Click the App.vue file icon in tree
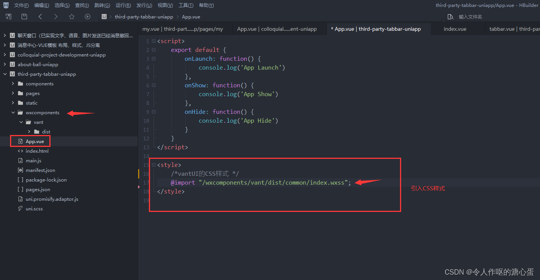540x280 pixels. pyautogui.click(x=20, y=141)
